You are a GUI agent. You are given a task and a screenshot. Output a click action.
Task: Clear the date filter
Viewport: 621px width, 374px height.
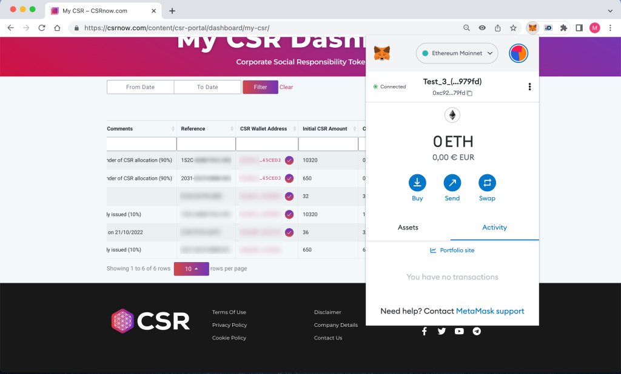click(x=286, y=87)
